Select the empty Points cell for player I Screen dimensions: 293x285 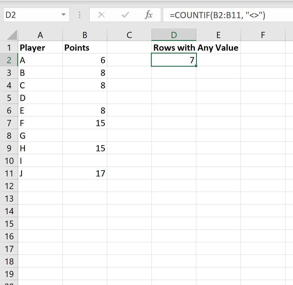point(85,161)
